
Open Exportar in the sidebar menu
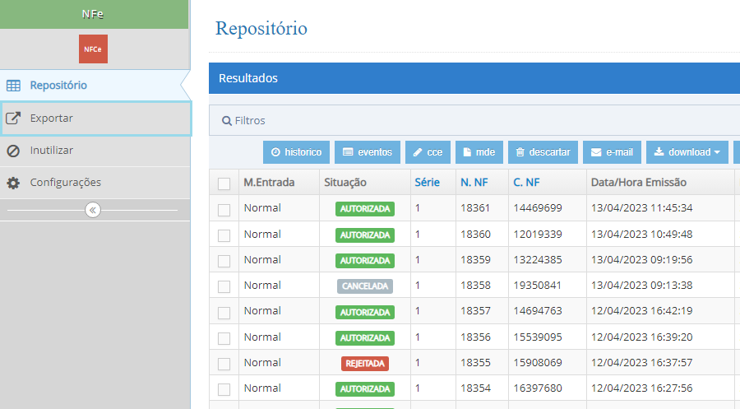(96, 118)
